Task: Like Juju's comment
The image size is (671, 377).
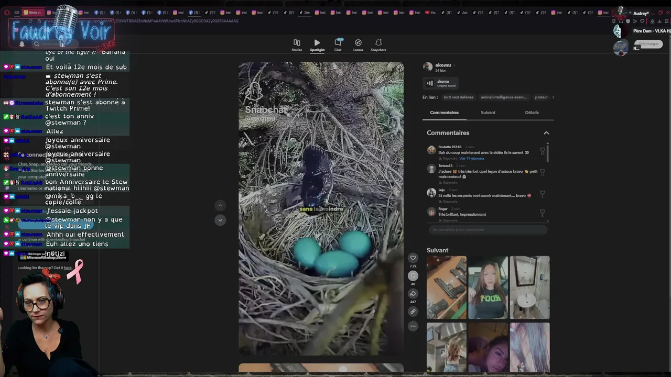Action: tap(543, 193)
